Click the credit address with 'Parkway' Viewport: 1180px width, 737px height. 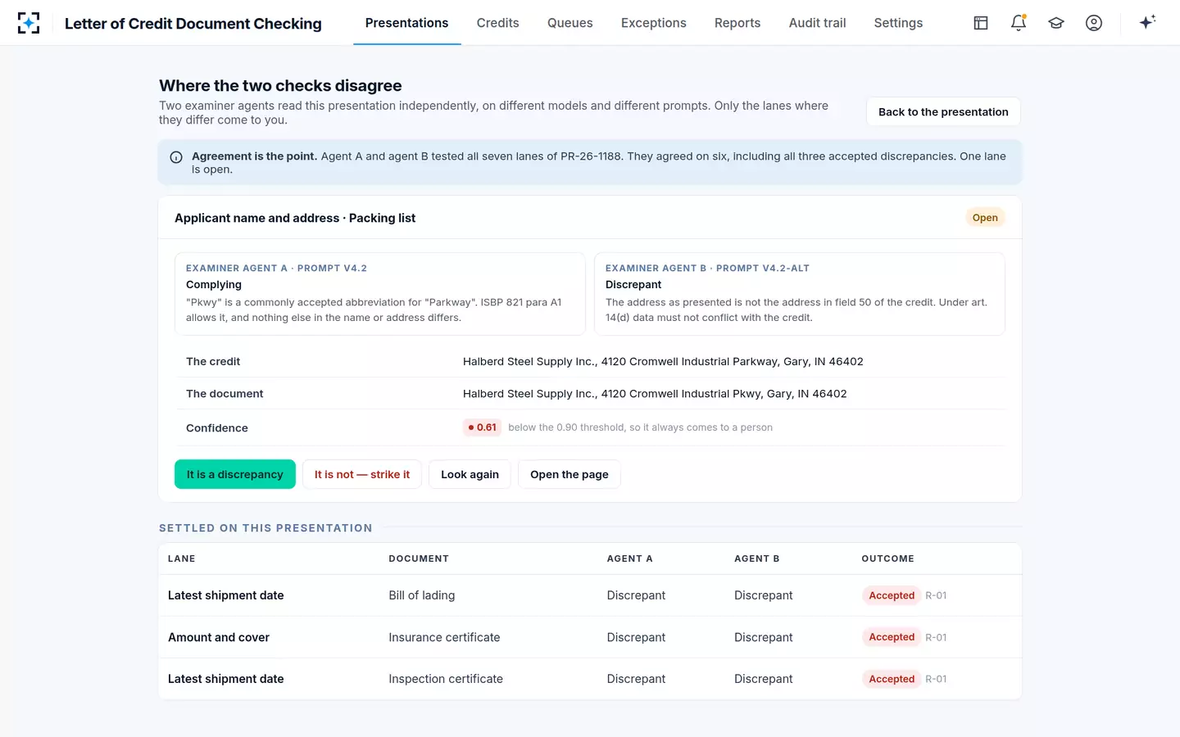click(x=663, y=361)
